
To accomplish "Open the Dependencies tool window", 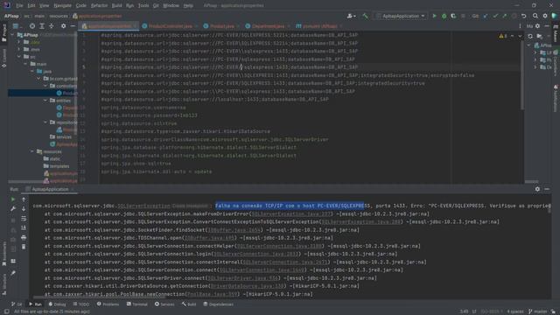I will coord(218,304).
